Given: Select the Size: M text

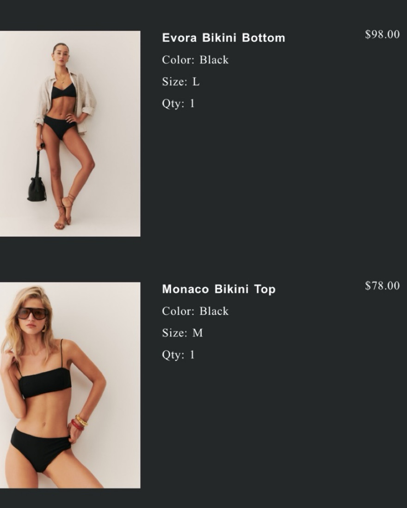Looking at the screenshot, I should pyautogui.click(x=182, y=333).
